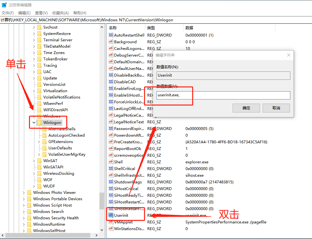Collapse the Winlogon tree node
Viewport: 312px width, 239px height.
(x=34, y=122)
